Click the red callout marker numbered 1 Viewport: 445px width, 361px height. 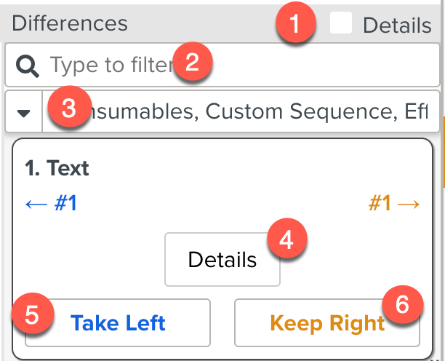[294, 23]
